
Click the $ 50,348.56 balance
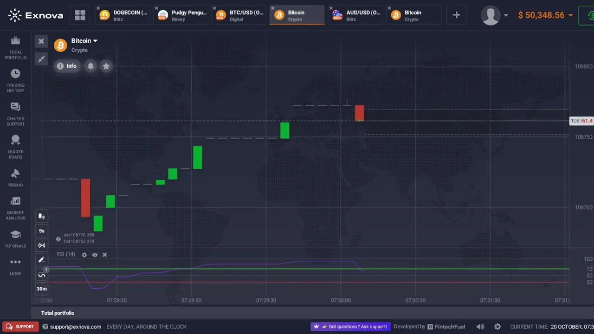point(541,15)
